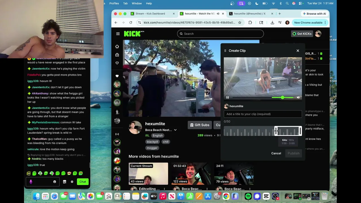Image resolution: width=361 pixels, height=203 pixels.
Task: Open the Following heart outline icon in sidebar
Action: [117, 63]
